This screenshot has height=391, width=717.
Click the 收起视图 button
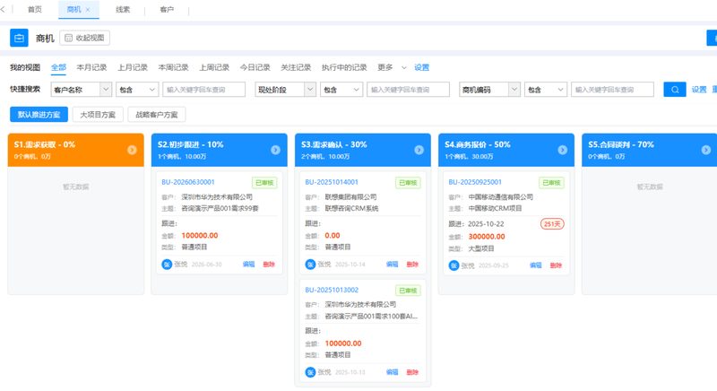pos(84,38)
